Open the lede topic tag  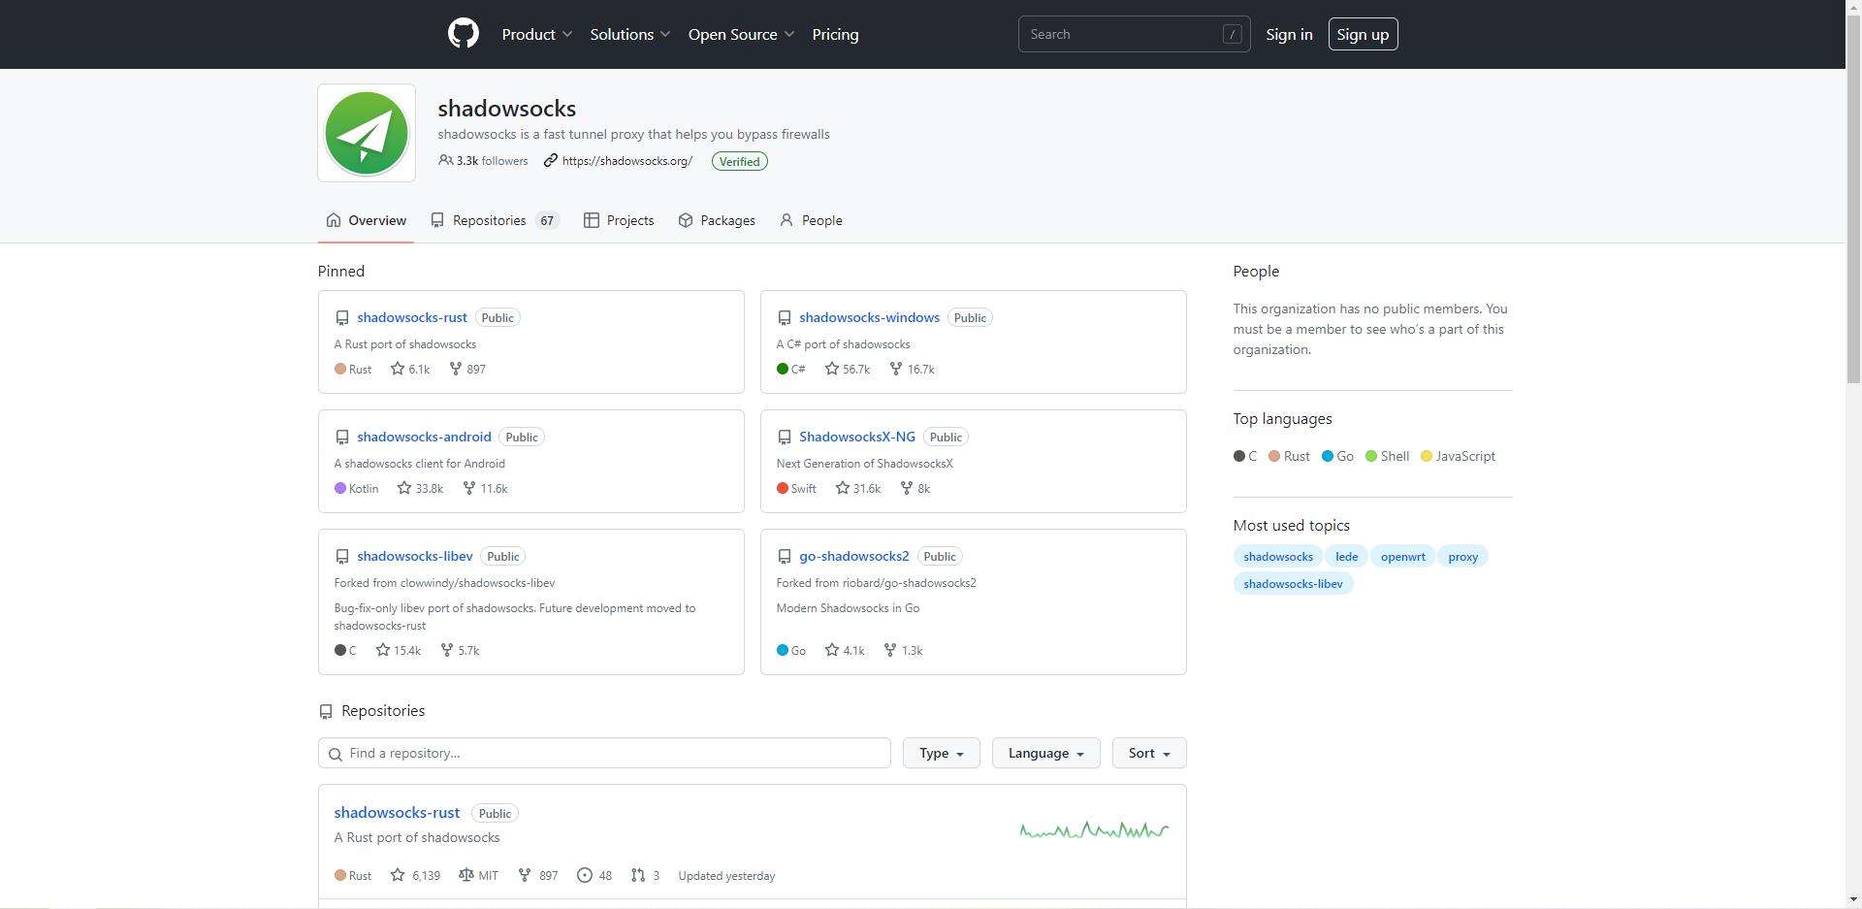tap(1346, 557)
